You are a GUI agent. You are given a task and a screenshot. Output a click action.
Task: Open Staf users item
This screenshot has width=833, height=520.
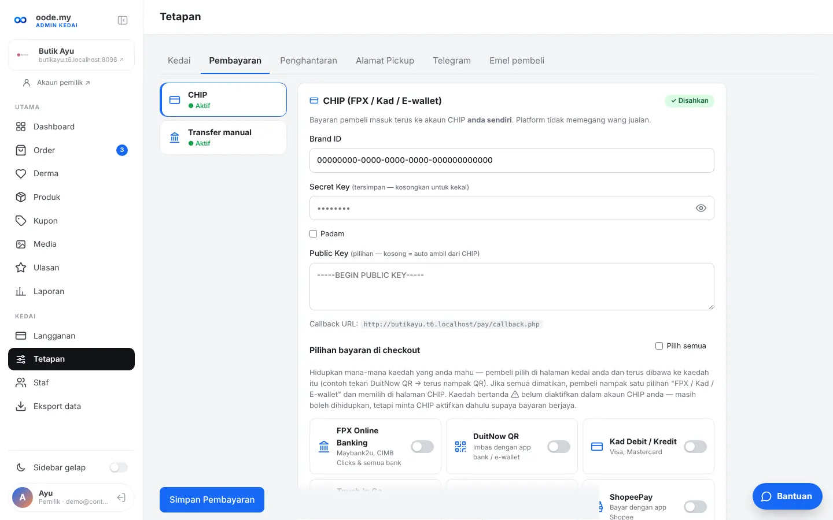coord(71,382)
